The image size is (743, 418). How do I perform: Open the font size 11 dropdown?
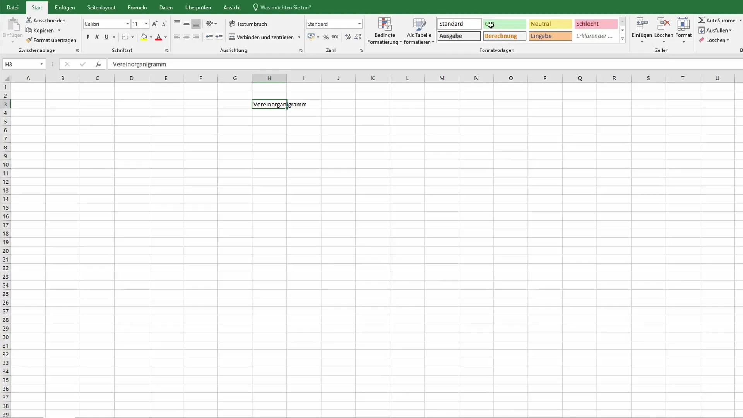tap(146, 24)
